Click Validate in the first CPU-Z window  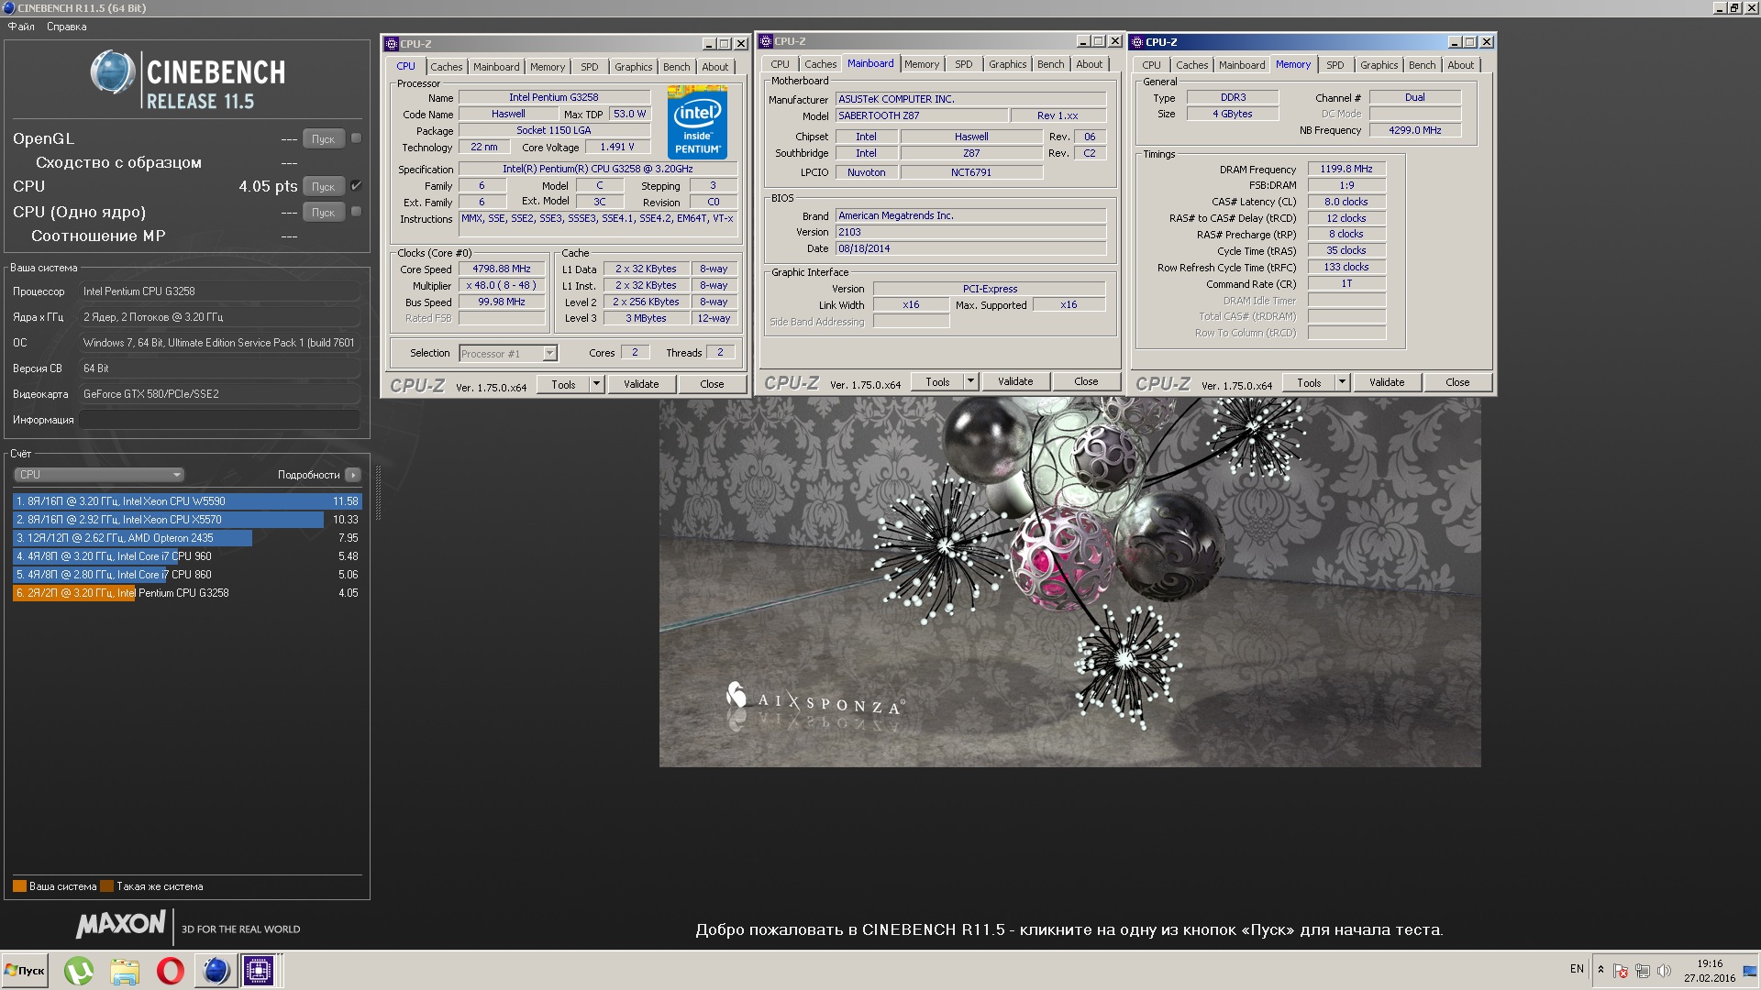point(641,384)
